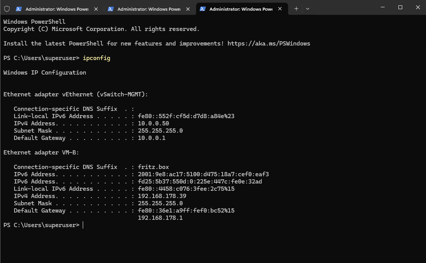Click the 'Windows PowerShell' header line

[x=34, y=22]
